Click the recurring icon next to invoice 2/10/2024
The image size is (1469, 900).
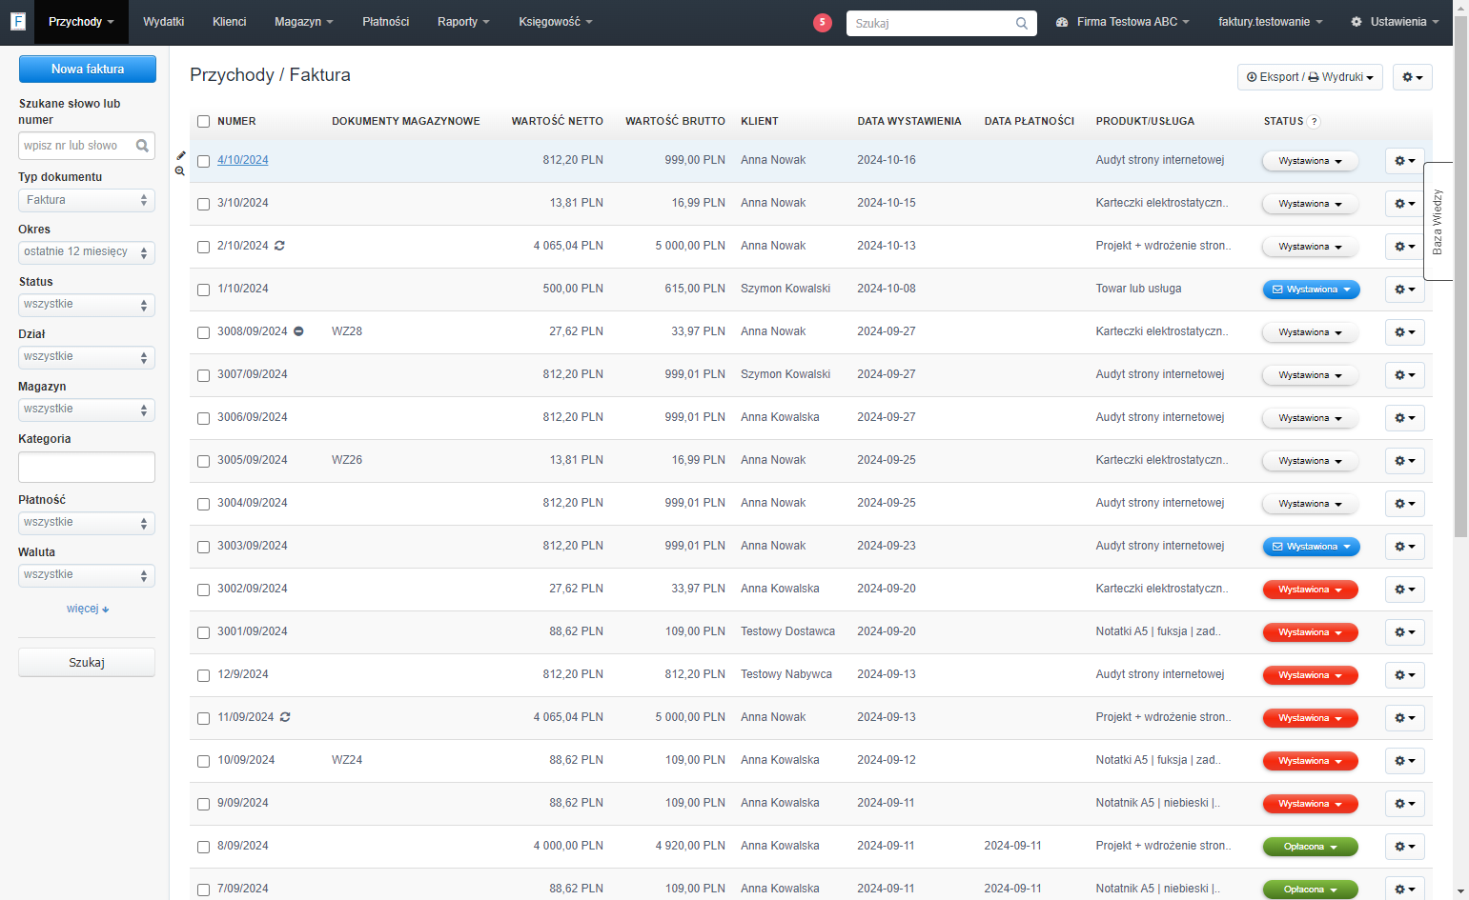(x=279, y=246)
